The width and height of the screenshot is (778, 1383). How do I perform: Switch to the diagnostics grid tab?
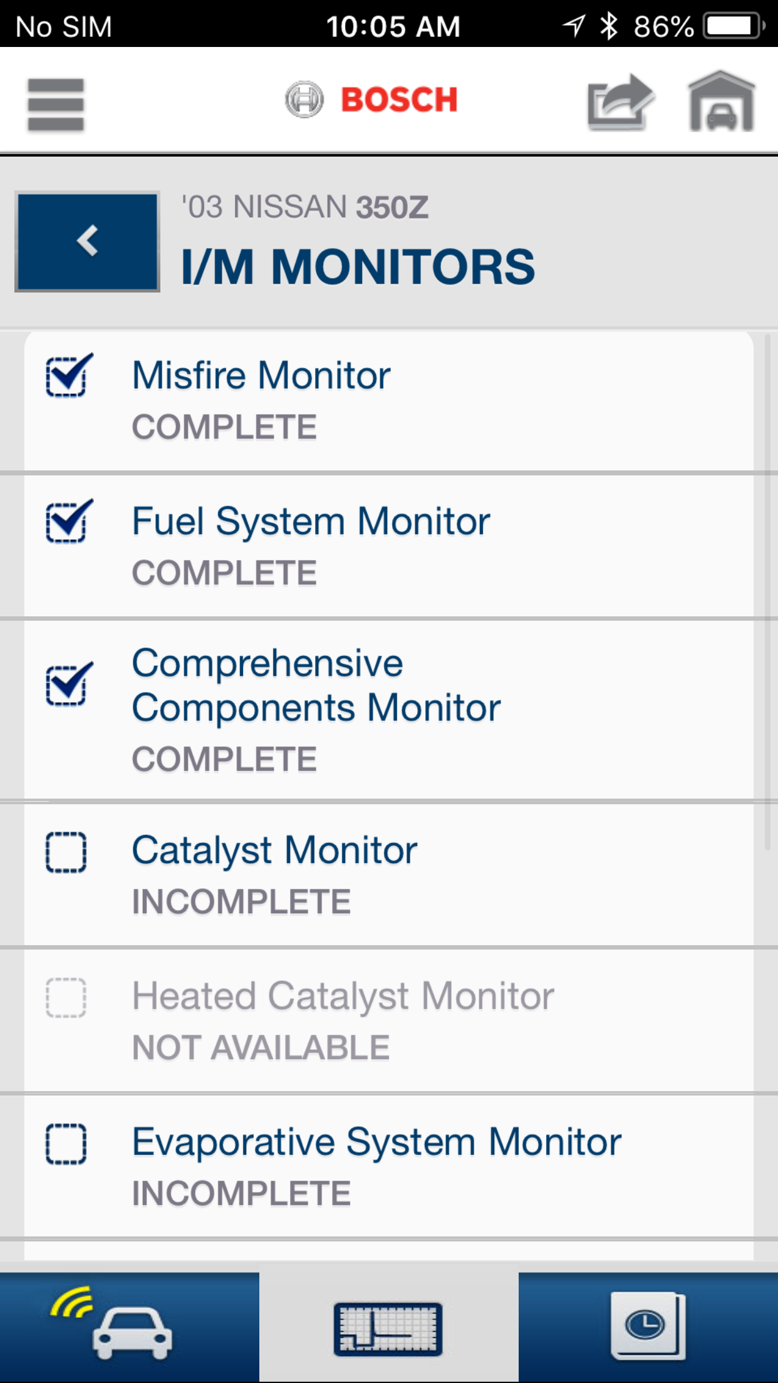388,1328
